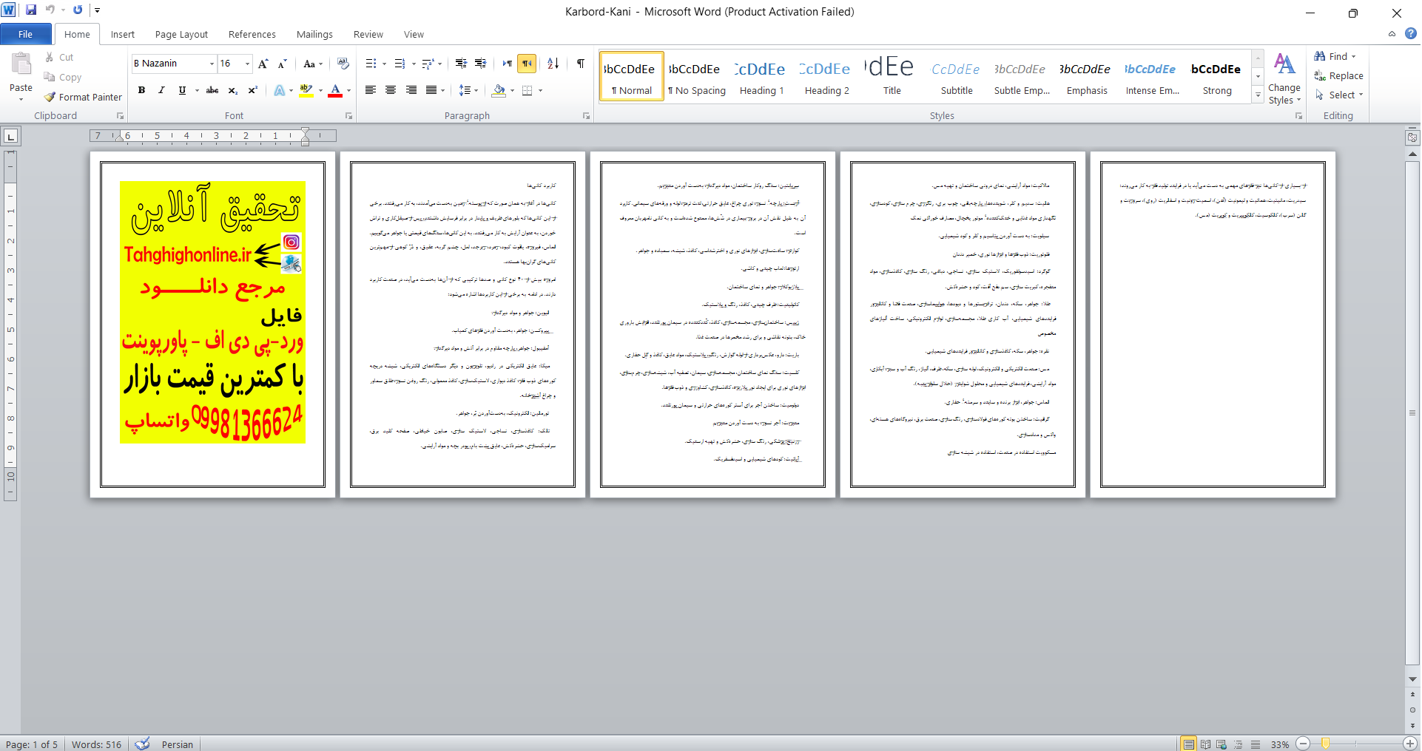Click the Replace button
Image resolution: width=1422 pixels, height=751 pixels.
click(1338, 75)
